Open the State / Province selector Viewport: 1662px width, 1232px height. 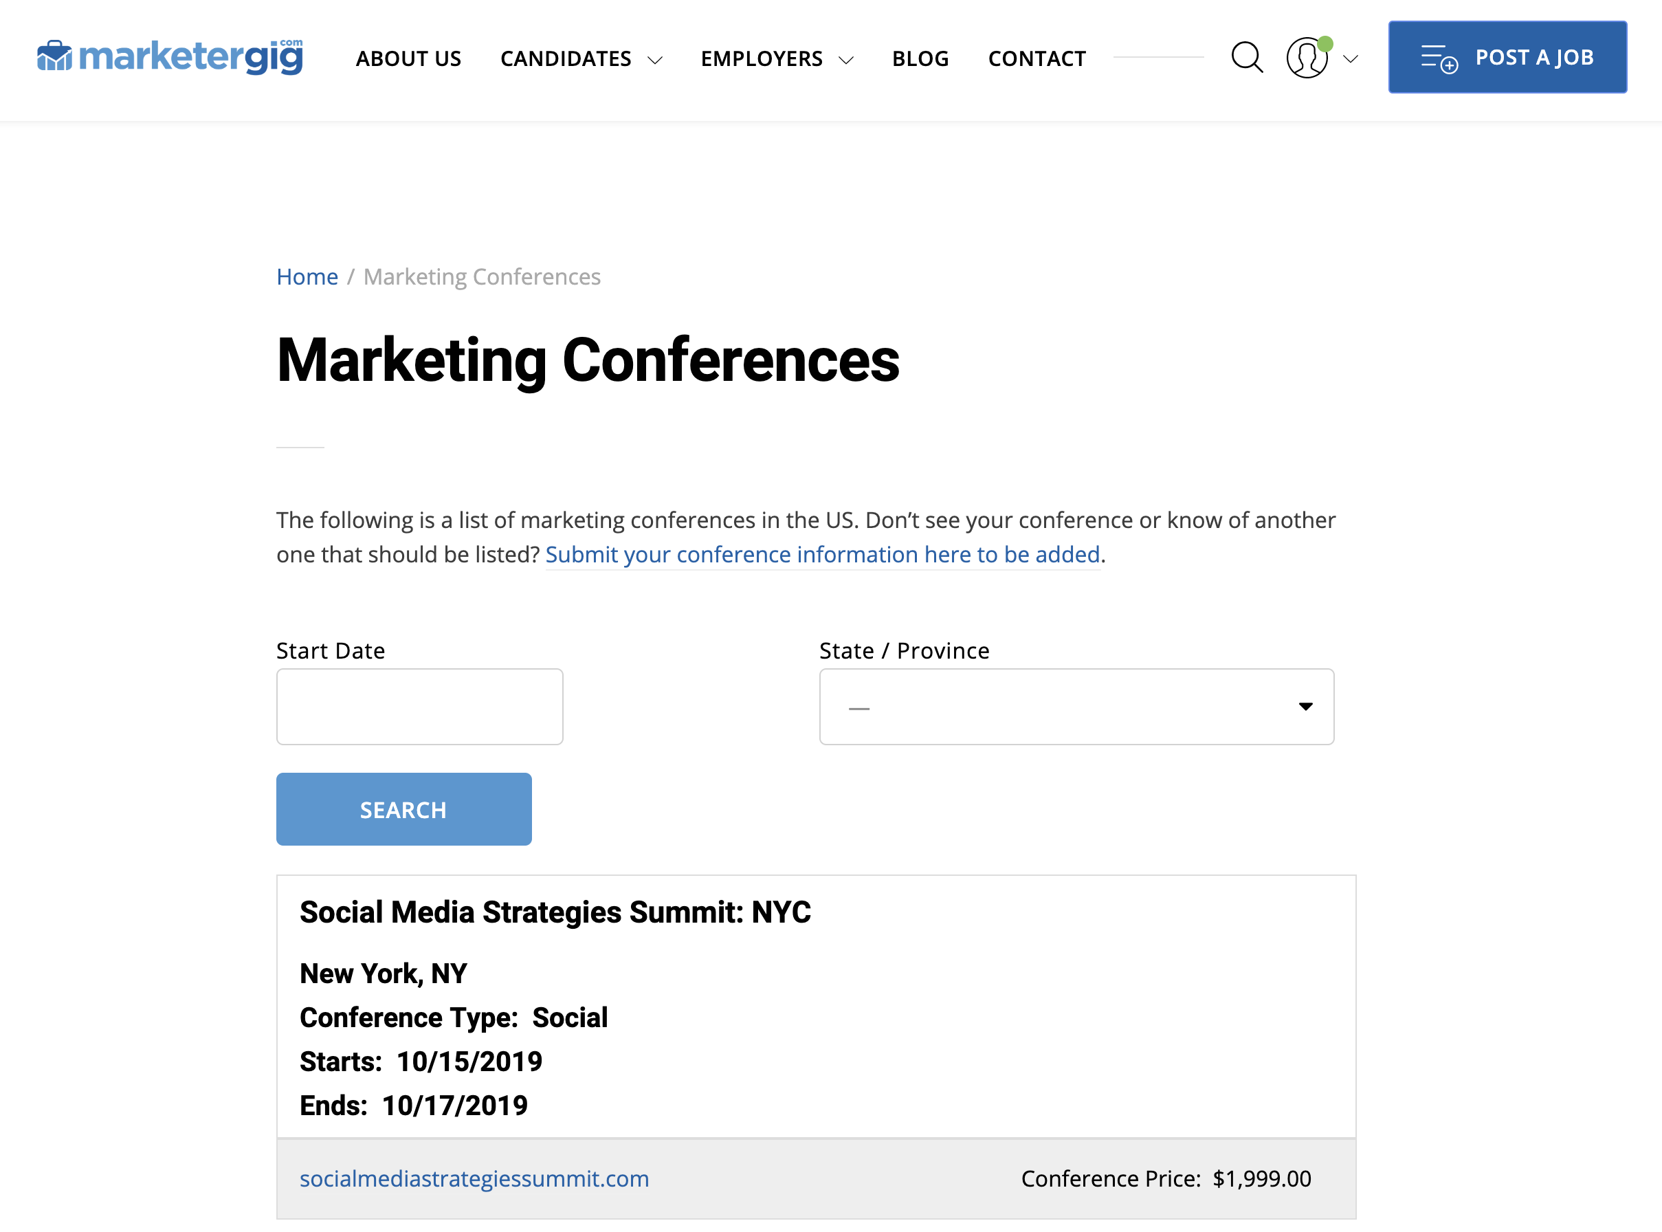(1076, 706)
